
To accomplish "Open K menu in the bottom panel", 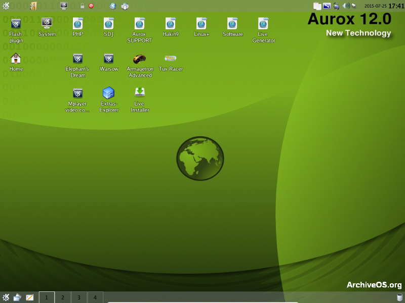I will click(6, 297).
